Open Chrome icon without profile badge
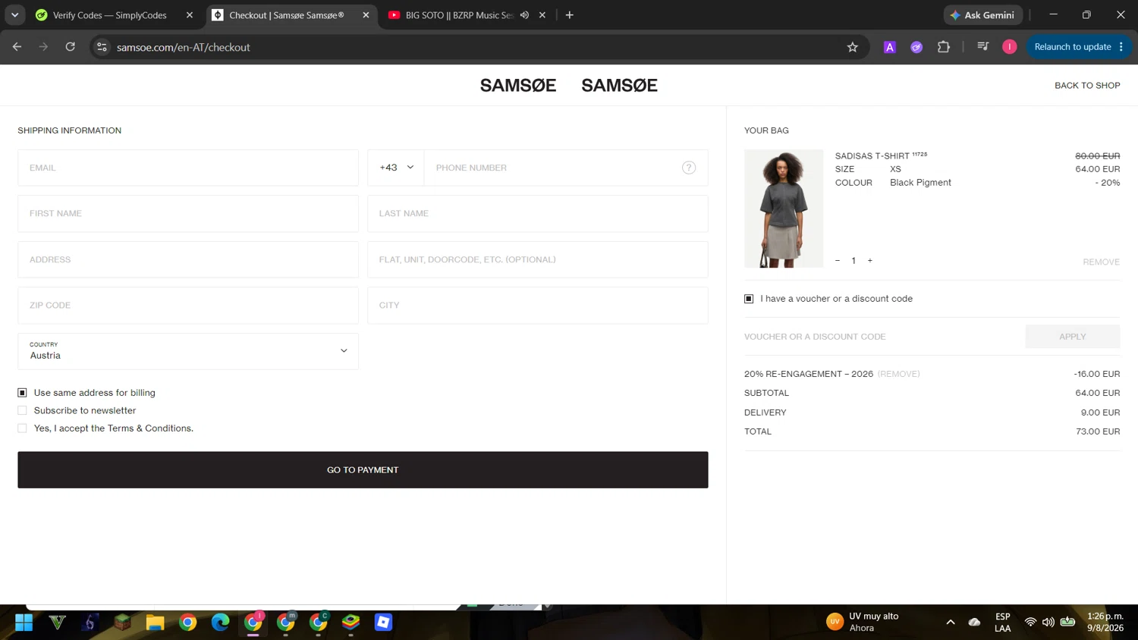The width and height of the screenshot is (1138, 640). pyautogui.click(x=187, y=623)
